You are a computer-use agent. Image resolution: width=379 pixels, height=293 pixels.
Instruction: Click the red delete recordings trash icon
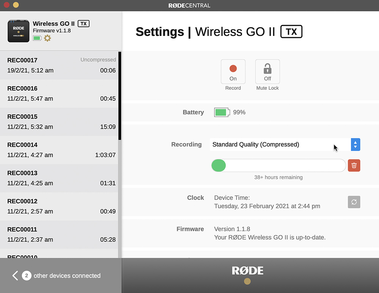[354, 165]
